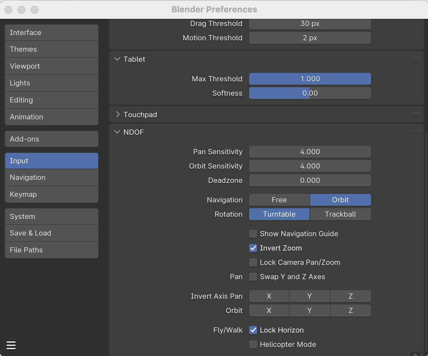Screen dimensions: 428x356
Task: Enable Helicopter Mode
Action: coord(253,344)
